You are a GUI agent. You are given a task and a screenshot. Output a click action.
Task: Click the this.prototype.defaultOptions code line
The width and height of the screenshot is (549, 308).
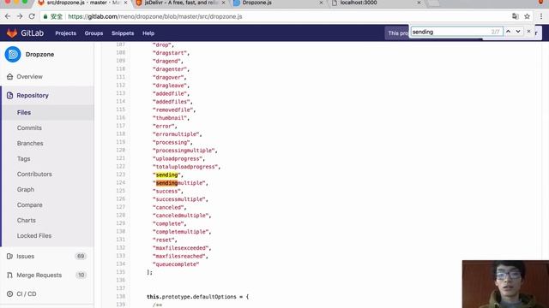click(197, 297)
